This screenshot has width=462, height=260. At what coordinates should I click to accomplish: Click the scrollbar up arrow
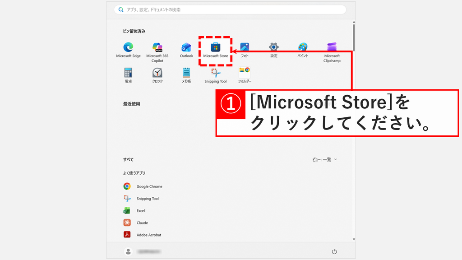[x=354, y=22]
